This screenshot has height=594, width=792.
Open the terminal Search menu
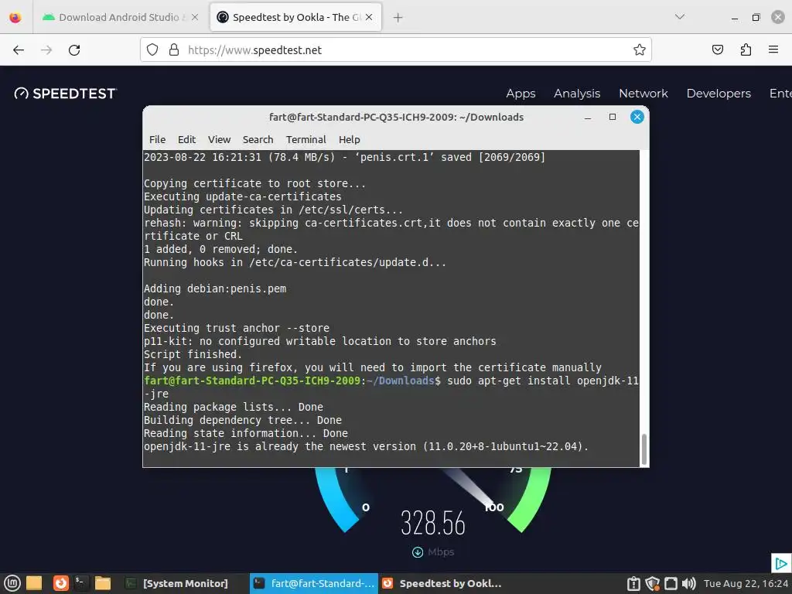[x=258, y=139]
